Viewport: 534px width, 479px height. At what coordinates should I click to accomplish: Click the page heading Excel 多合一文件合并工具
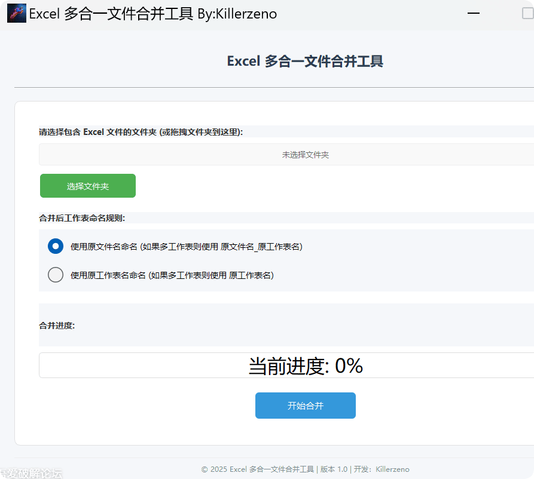(x=305, y=62)
